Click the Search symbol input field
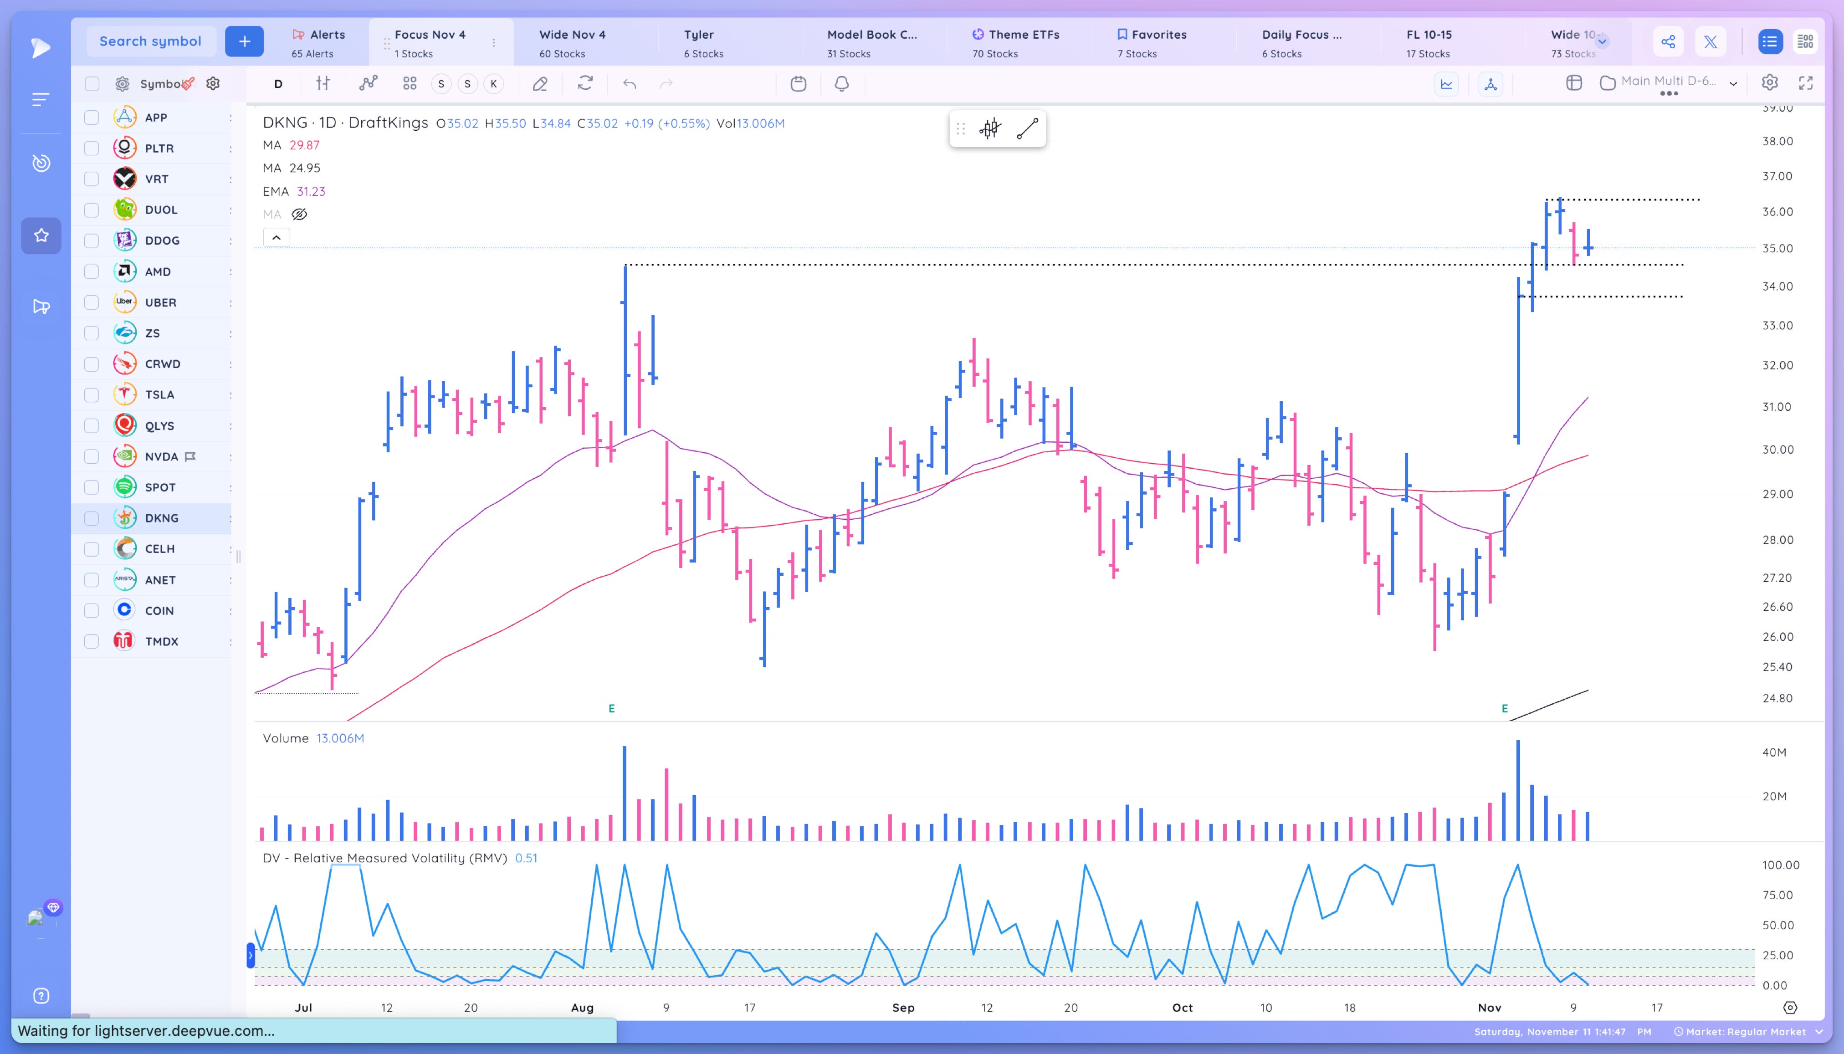 [151, 41]
